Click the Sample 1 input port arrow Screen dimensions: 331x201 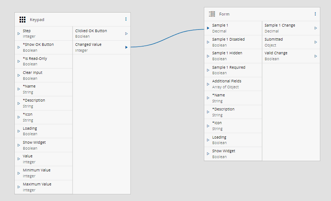coord(208,28)
